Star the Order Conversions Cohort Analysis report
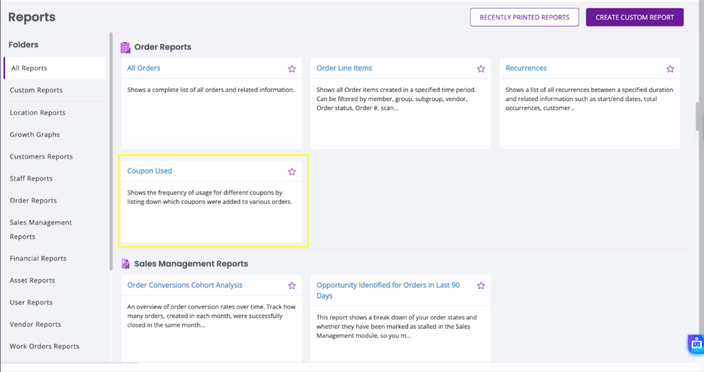The height and width of the screenshot is (372, 704). (291, 286)
